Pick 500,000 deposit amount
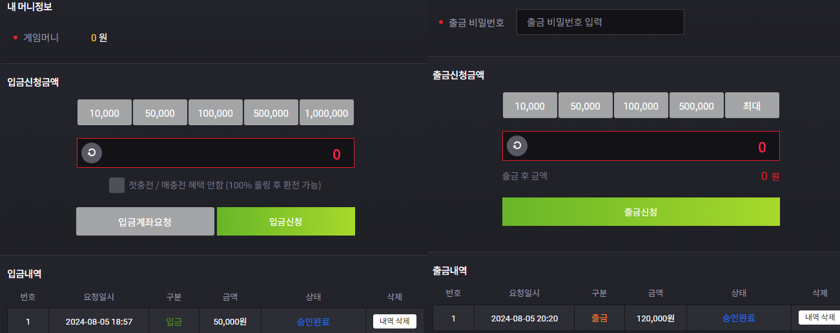 (271, 112)
